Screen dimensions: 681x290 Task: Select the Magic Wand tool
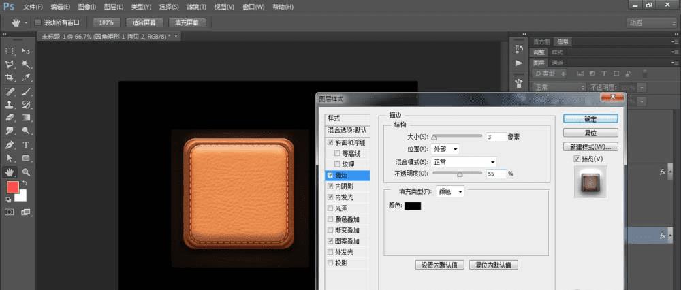26,64
